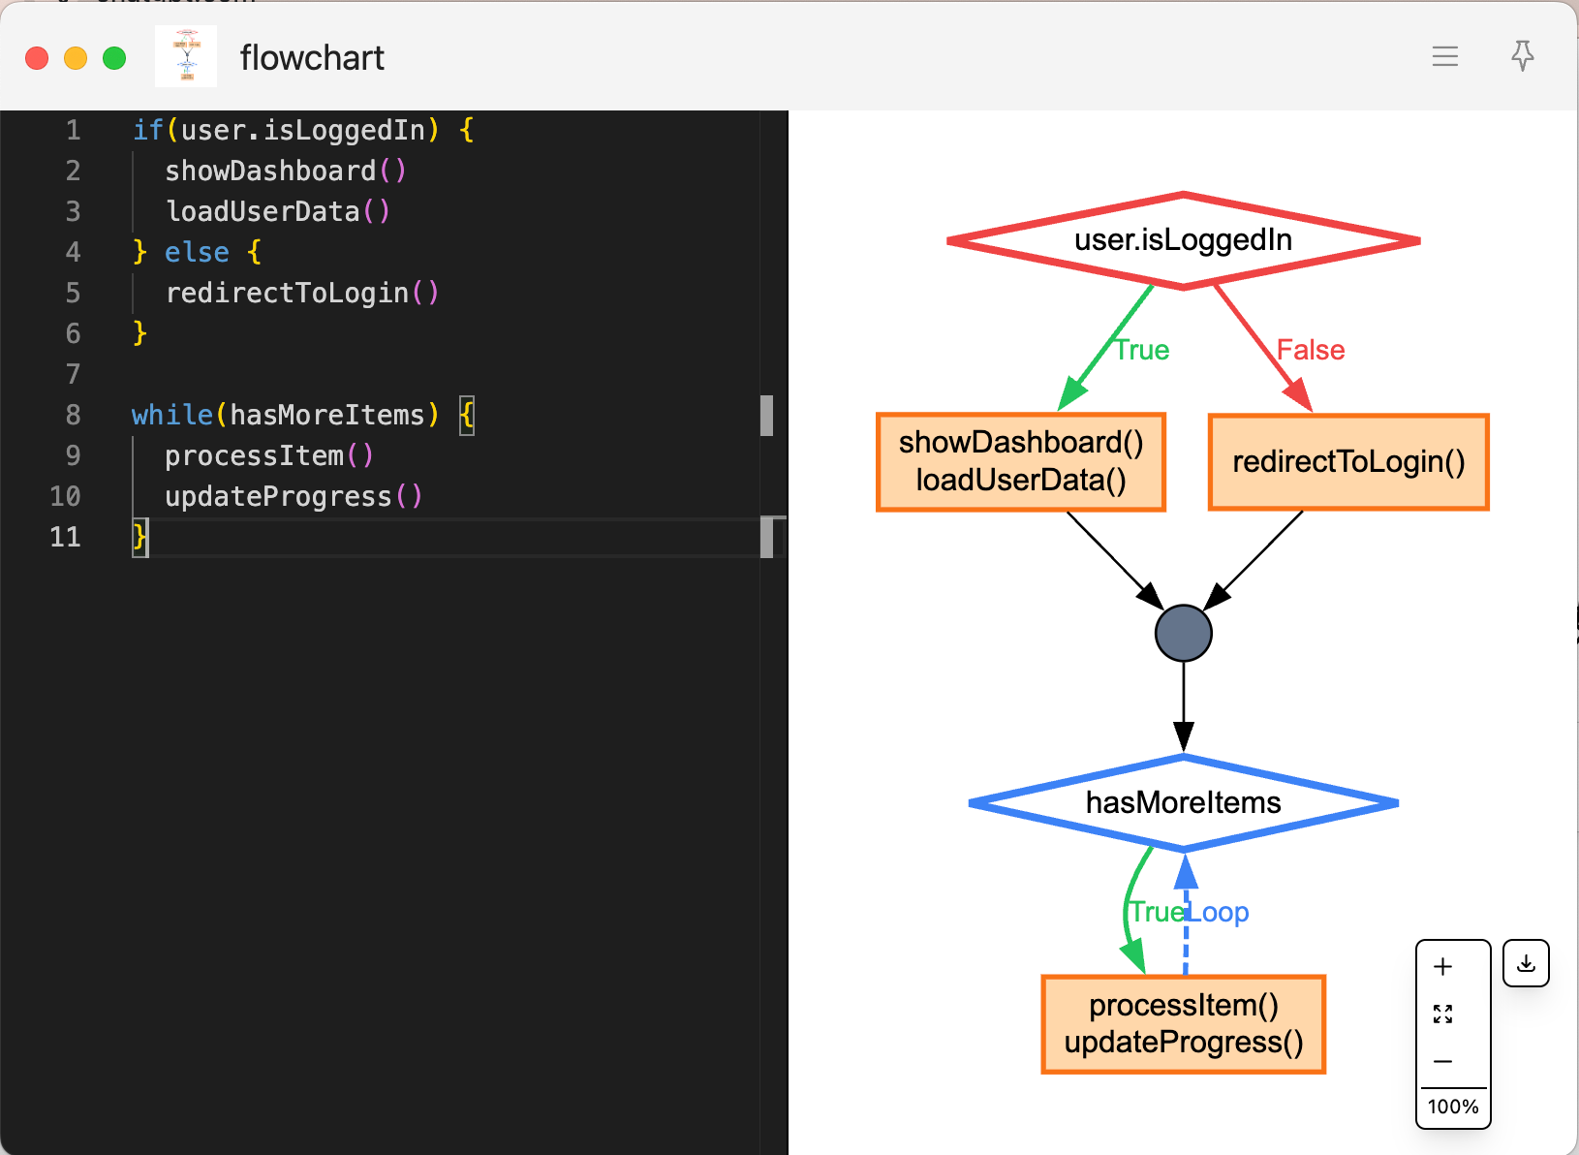
Task: Zoom out of the flowchart diagram
Action: point(1442,1061)
